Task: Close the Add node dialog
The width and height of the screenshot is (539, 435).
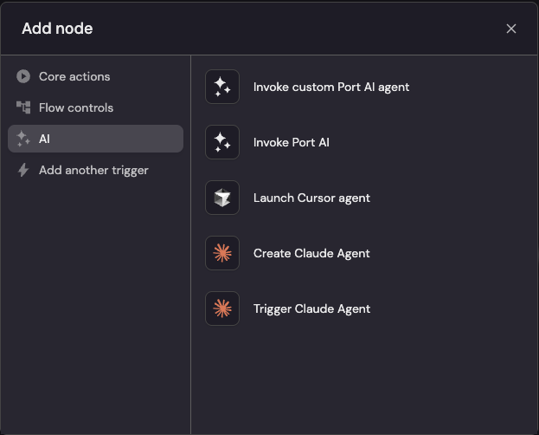Action: coord(511,29)
